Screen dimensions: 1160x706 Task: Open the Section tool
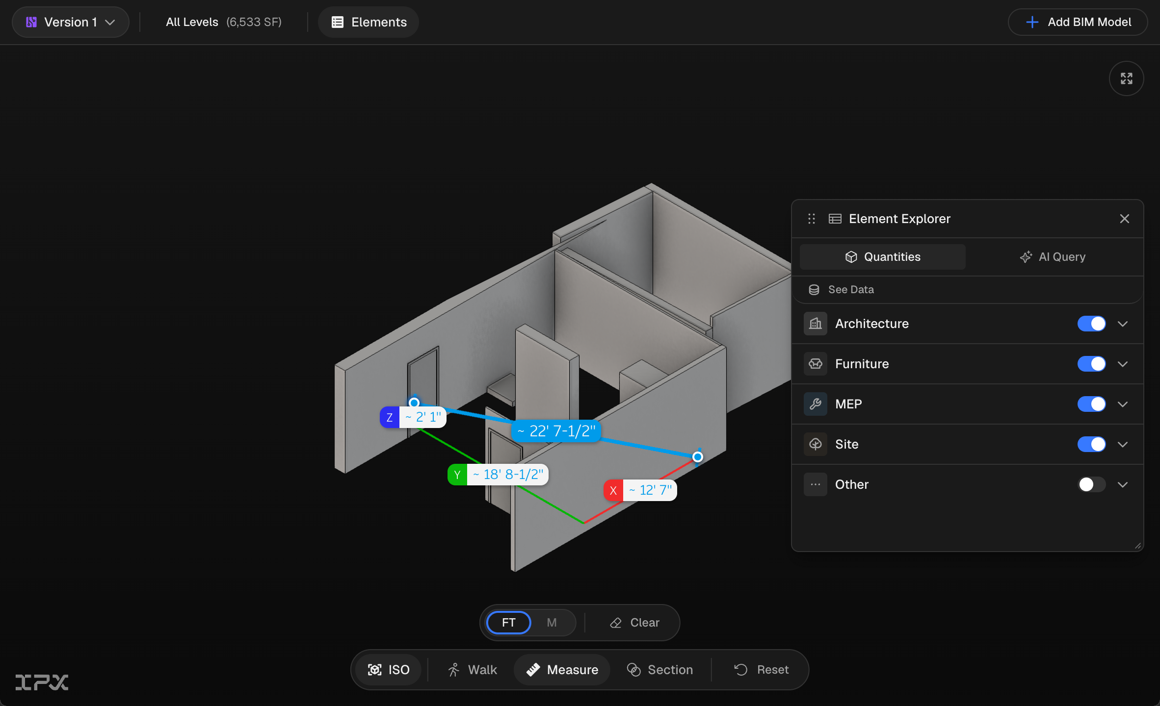[660, 670]
